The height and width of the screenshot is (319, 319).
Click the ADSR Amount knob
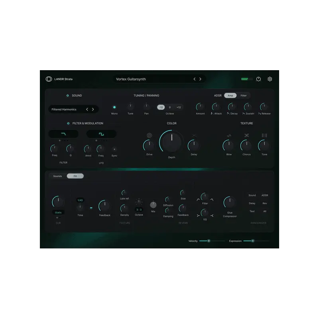click(x=200, y=106)
